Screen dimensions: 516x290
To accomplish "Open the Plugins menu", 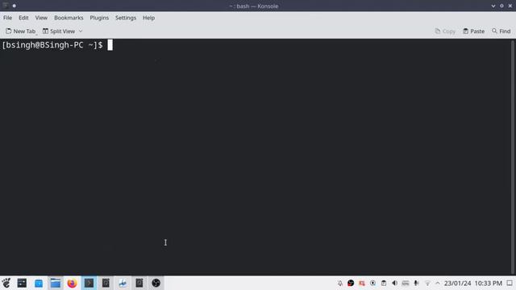I will tap(99, 18).
